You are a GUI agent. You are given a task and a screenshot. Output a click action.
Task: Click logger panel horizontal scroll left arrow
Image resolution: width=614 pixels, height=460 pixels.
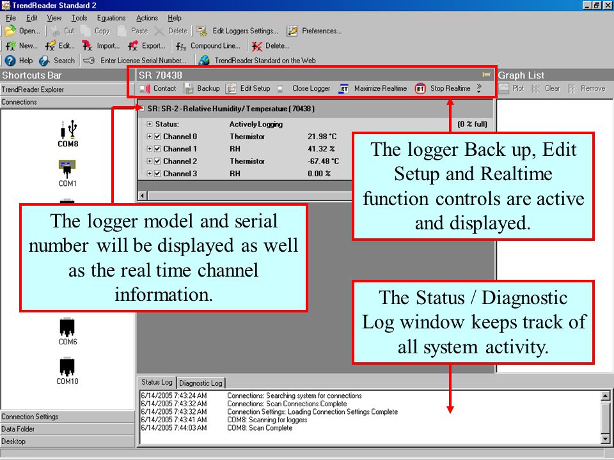[143, 195]
